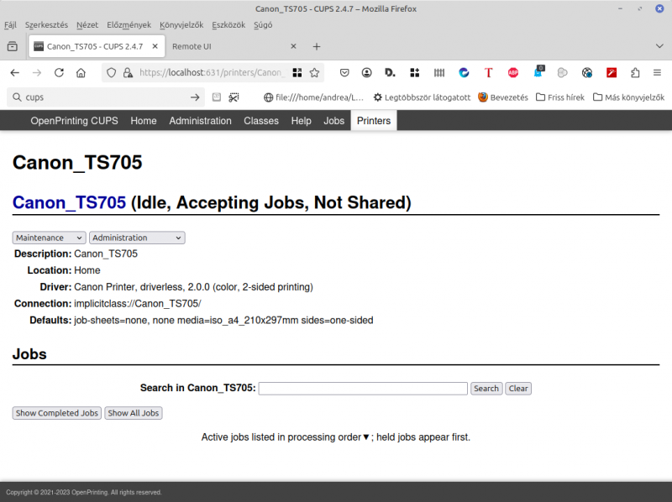
Task: Go back to the previous page
Action: (15, 73)
